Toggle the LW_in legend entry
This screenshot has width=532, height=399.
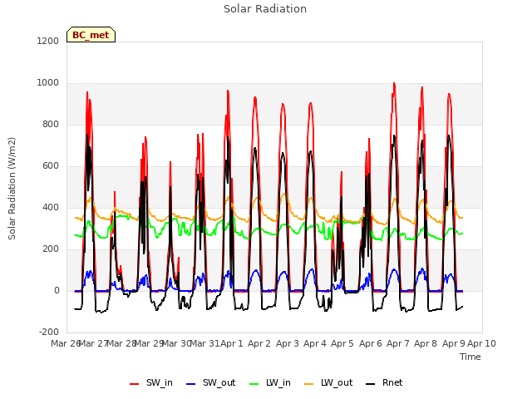(270, 383)
